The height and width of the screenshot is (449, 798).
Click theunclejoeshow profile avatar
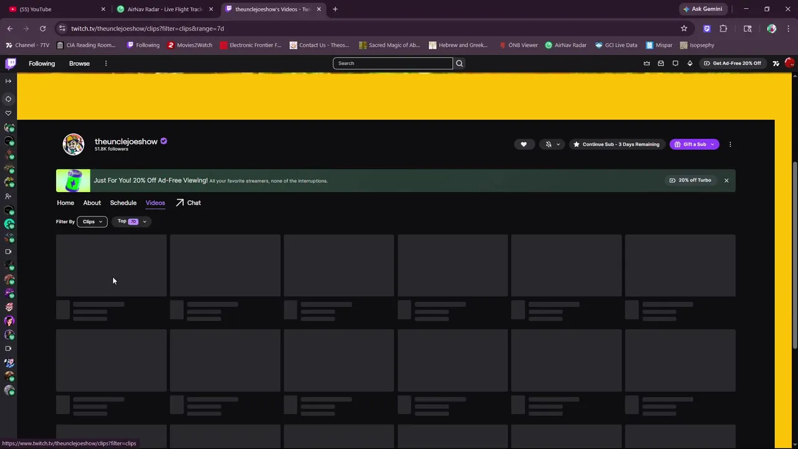pos(73,144)
